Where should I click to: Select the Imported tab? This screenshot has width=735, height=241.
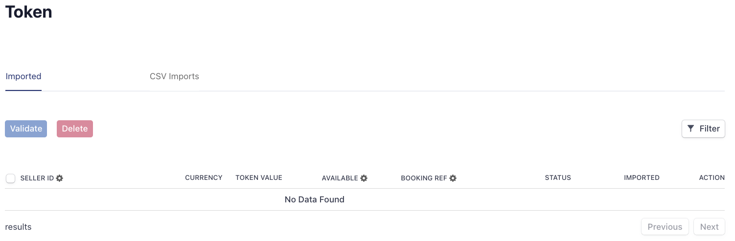pyautogui.click(x=23, y=77)
